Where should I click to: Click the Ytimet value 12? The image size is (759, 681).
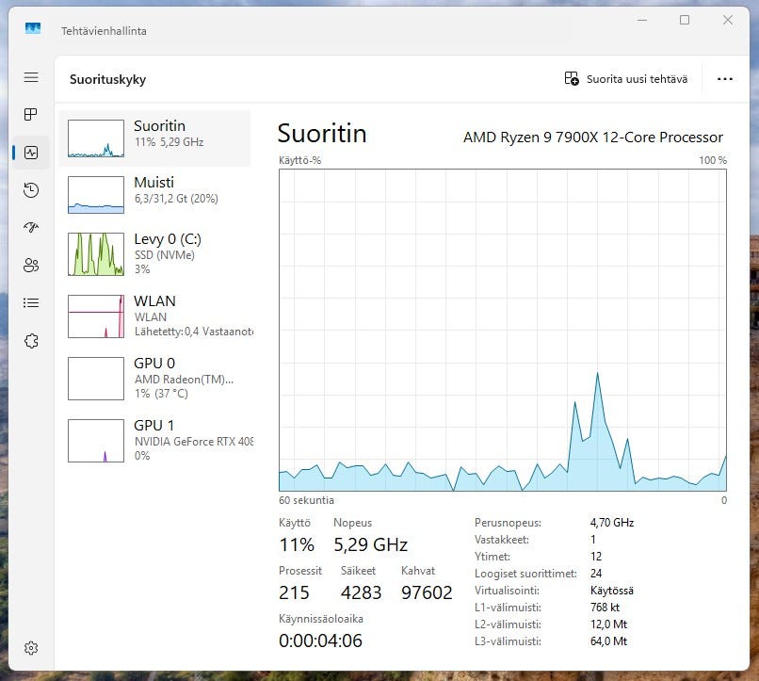pyautogui.click(x=596, y=557)
